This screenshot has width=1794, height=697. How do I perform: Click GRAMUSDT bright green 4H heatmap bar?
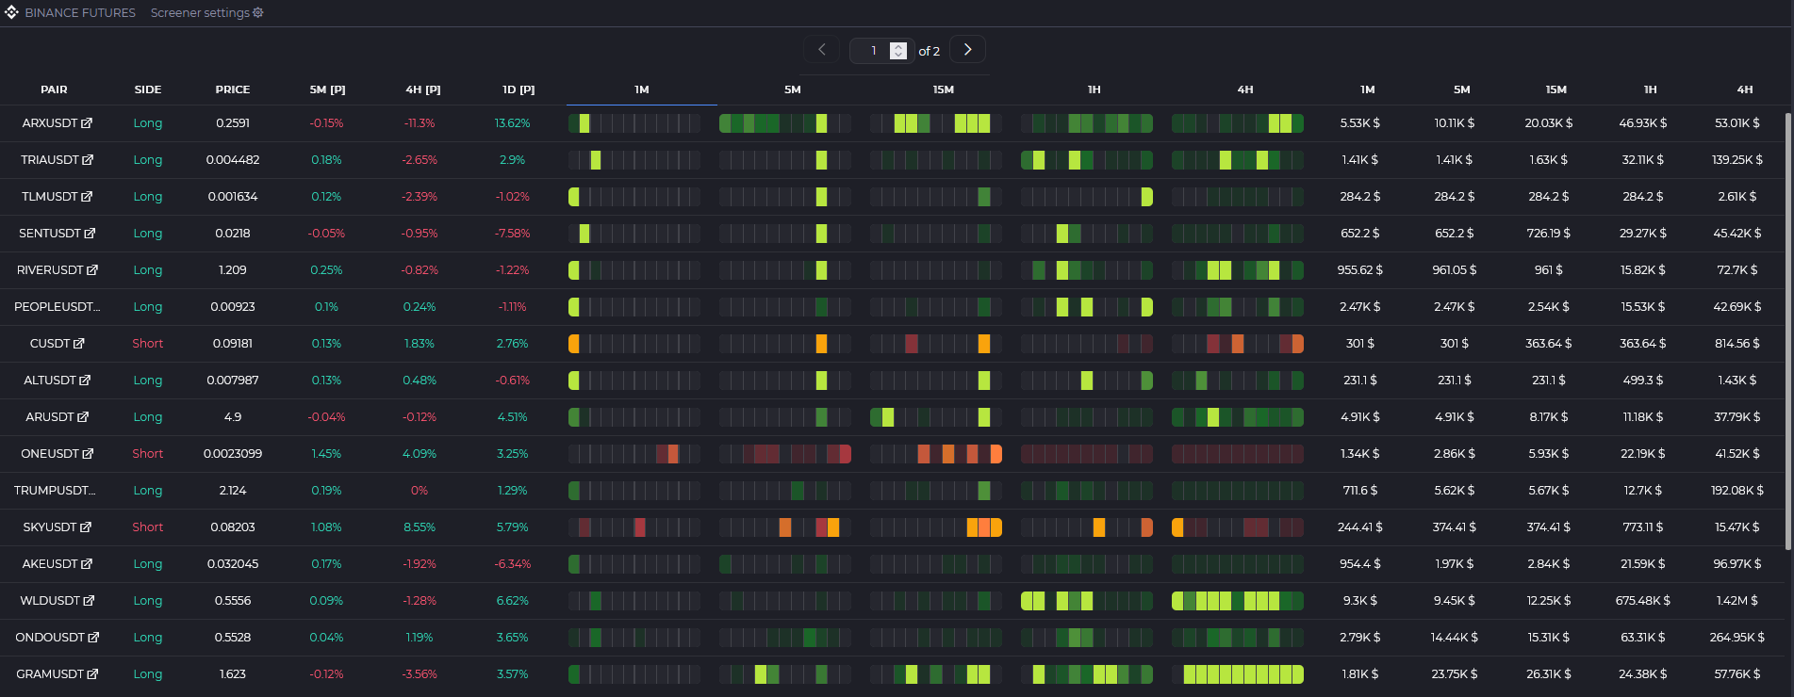[x=1243, y=674]
